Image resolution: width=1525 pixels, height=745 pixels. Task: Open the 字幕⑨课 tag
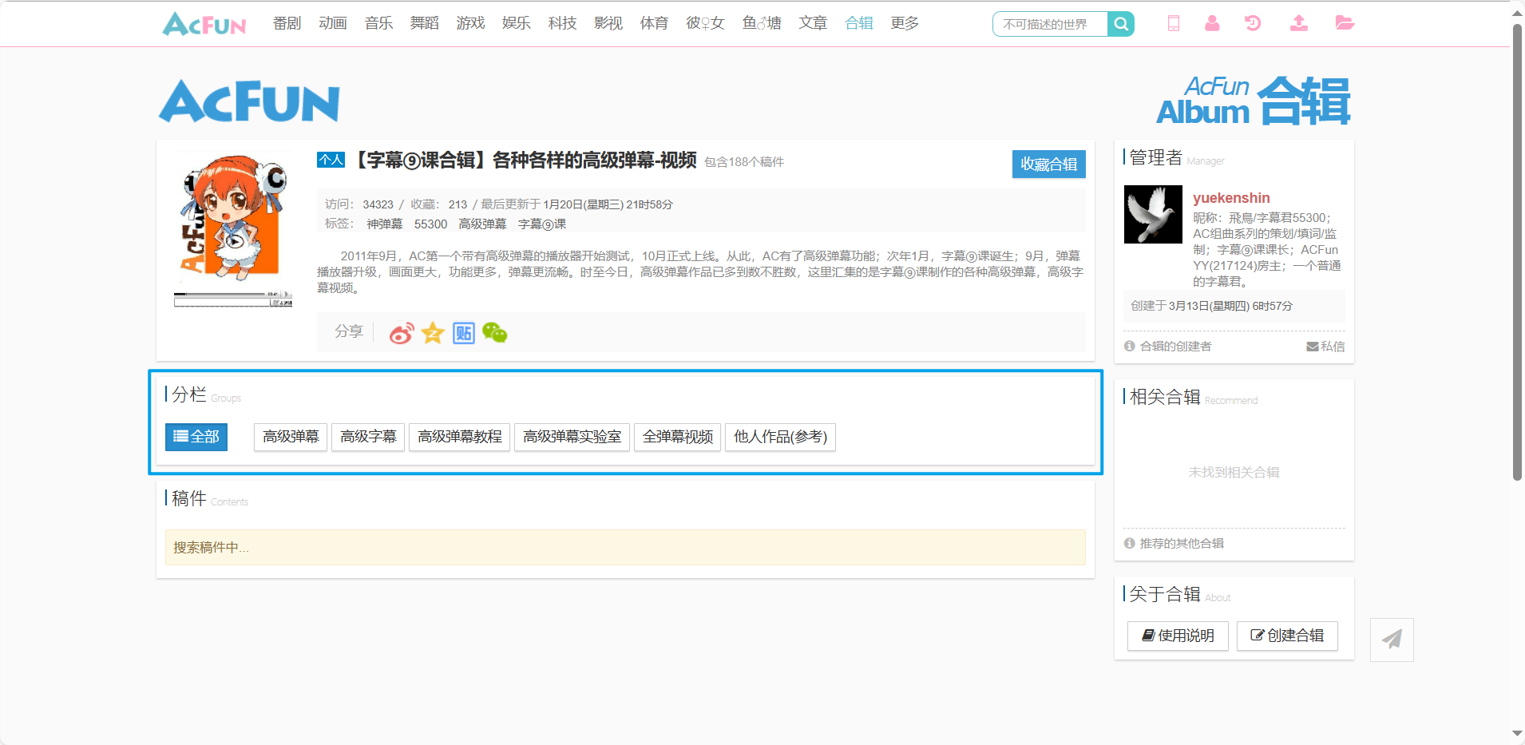click(542, 224)
